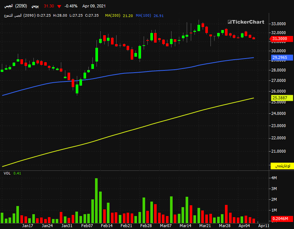Click the MA(100) indicator legend label
This screenshot has width=294, height=229.
[143, 16]
